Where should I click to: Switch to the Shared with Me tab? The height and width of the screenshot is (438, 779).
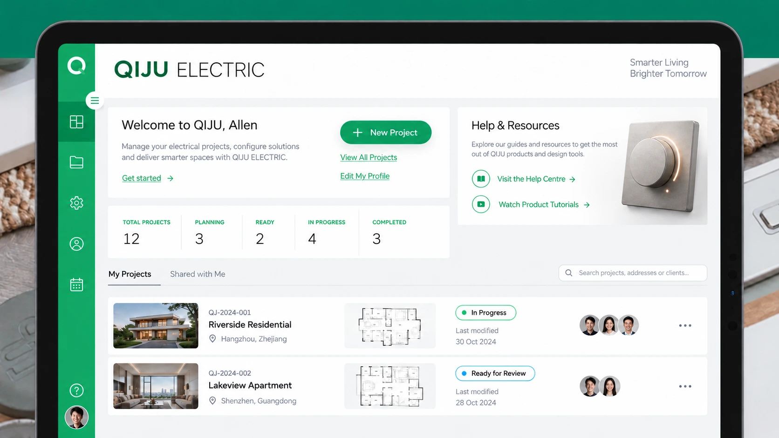click(198, 274)
